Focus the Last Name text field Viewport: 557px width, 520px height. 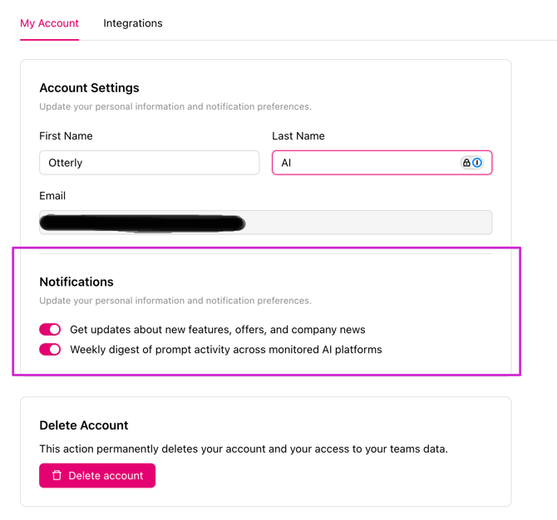tap(366, 163)
